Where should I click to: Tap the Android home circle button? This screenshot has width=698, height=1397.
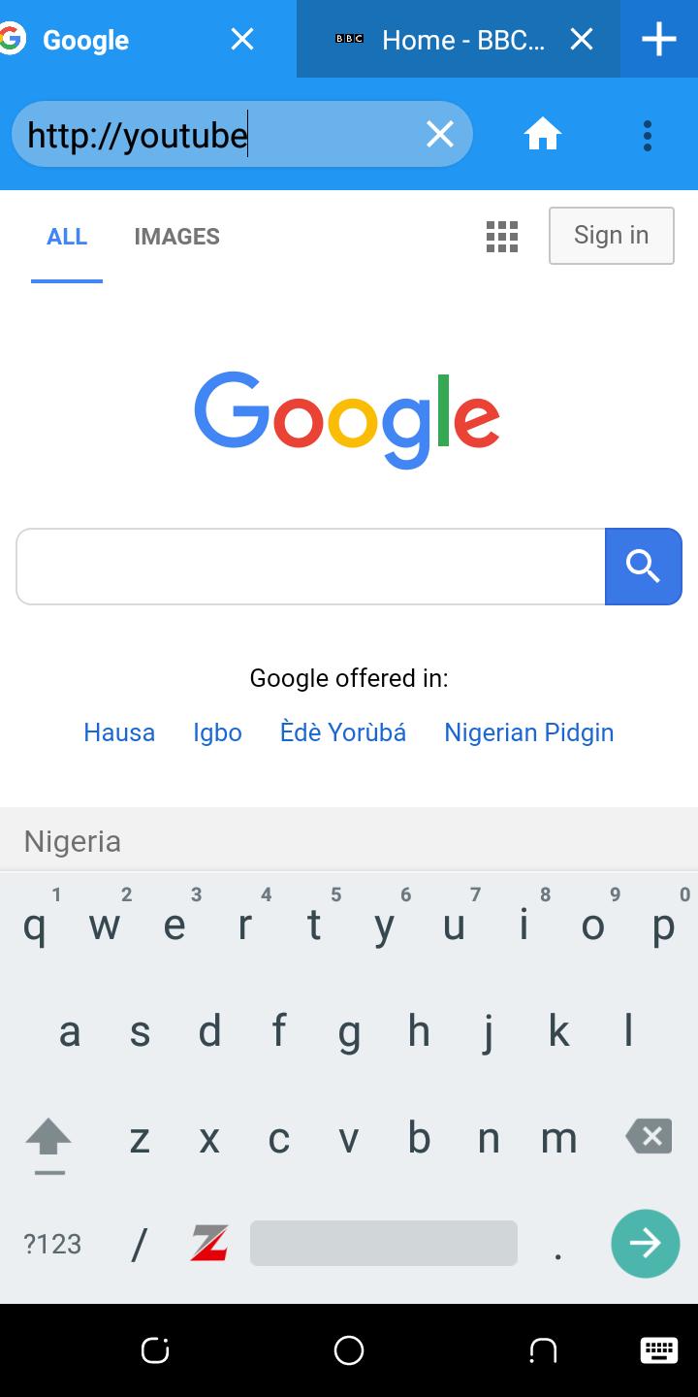[x=349, y=1350]
